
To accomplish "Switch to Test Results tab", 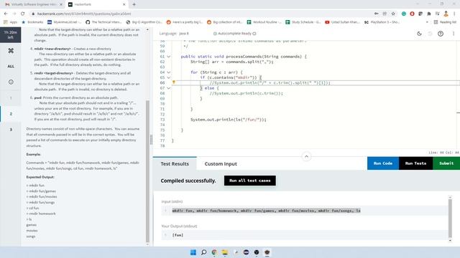I will click(175, 164).
